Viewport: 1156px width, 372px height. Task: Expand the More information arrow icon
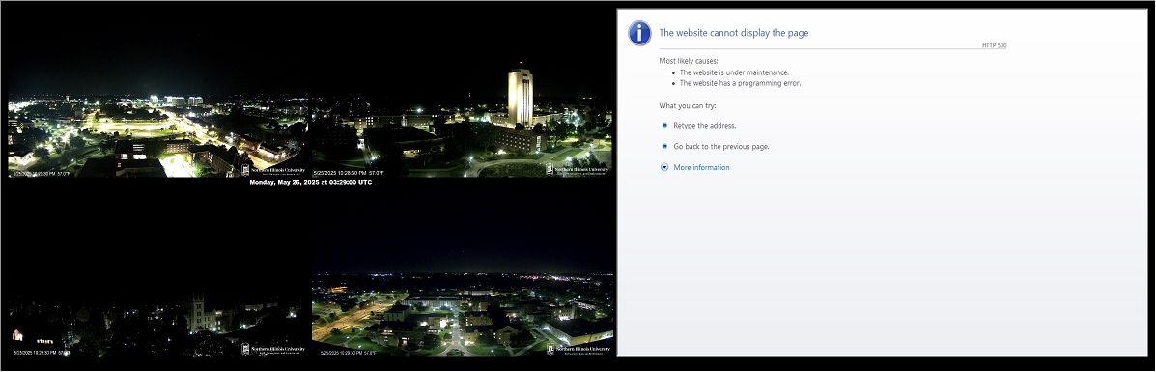coord(664,167)
